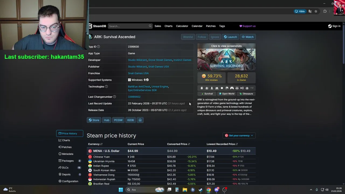
Task: Click the Support us link
Action: [x=247, y=26]
